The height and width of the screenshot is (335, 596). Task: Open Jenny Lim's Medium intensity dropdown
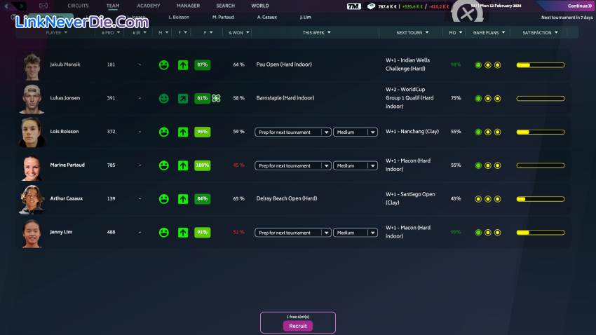pyautogui.click(x=355, y=233)
